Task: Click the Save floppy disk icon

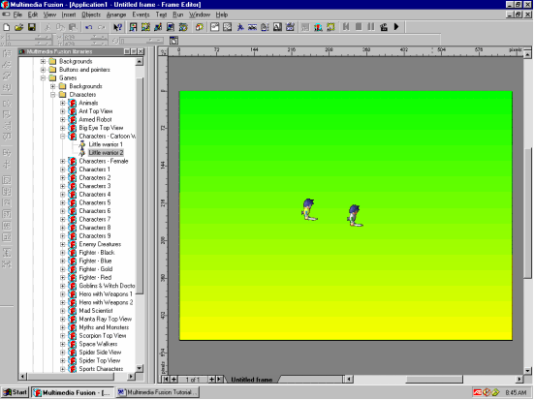Action: tap(32, 27)
